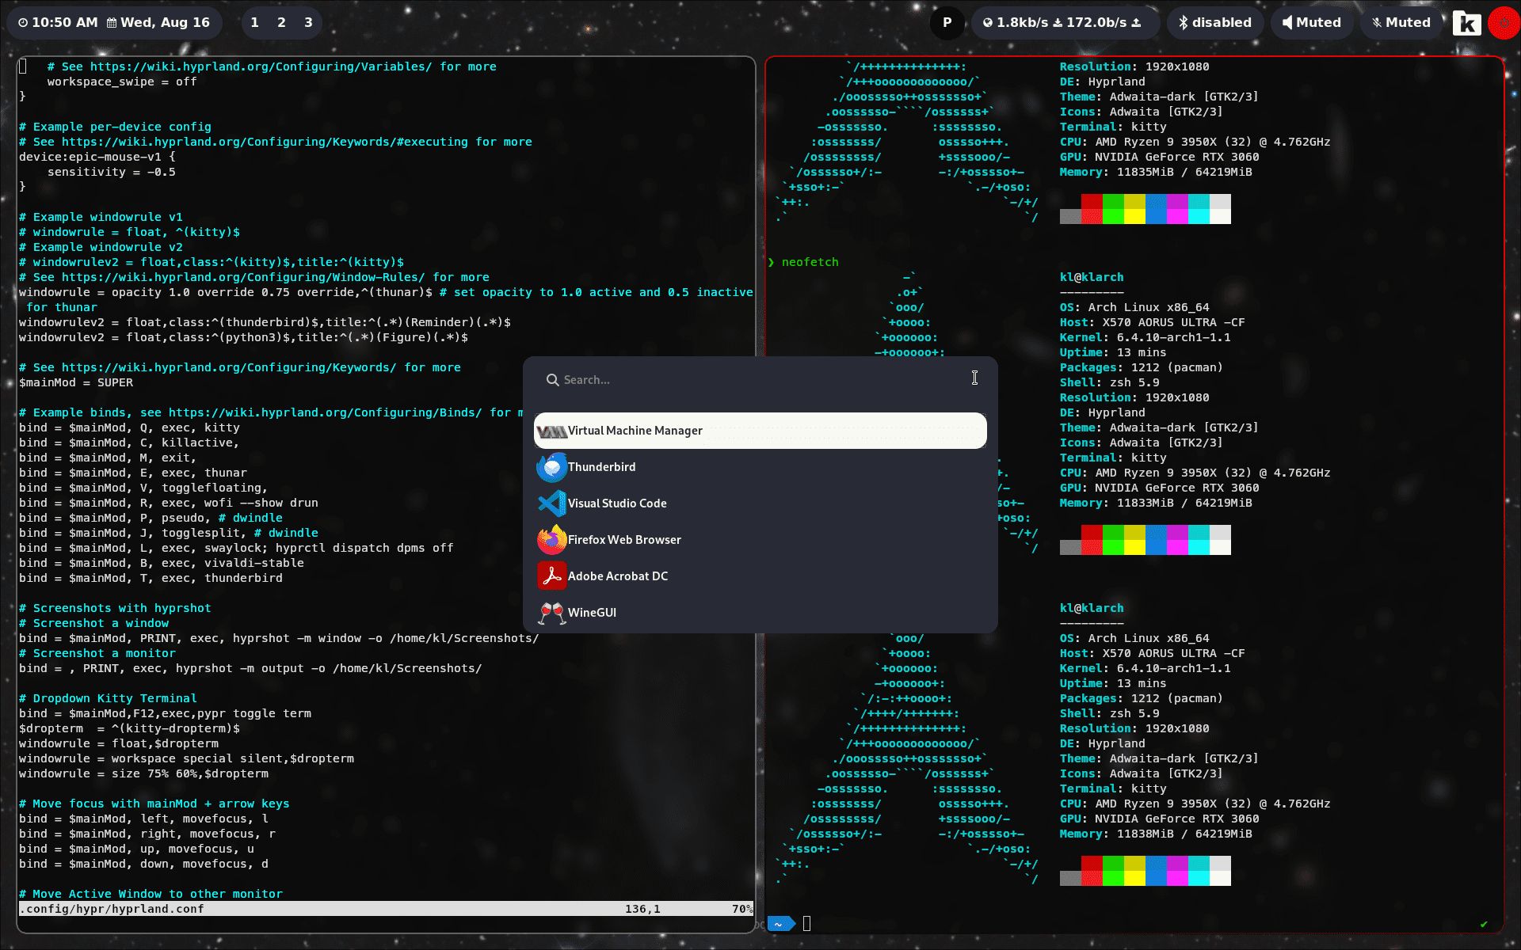Click the clock showing 10:50 AM
This screenshot has height=950, width=1521.
pyautogui.click(x=58, y=23)
